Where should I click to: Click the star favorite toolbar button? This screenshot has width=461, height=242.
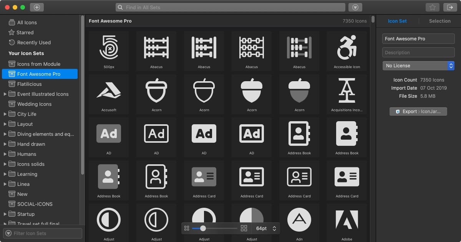[x=433, y=7]
